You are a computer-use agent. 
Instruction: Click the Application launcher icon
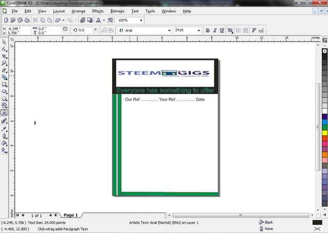click(98, 20)
